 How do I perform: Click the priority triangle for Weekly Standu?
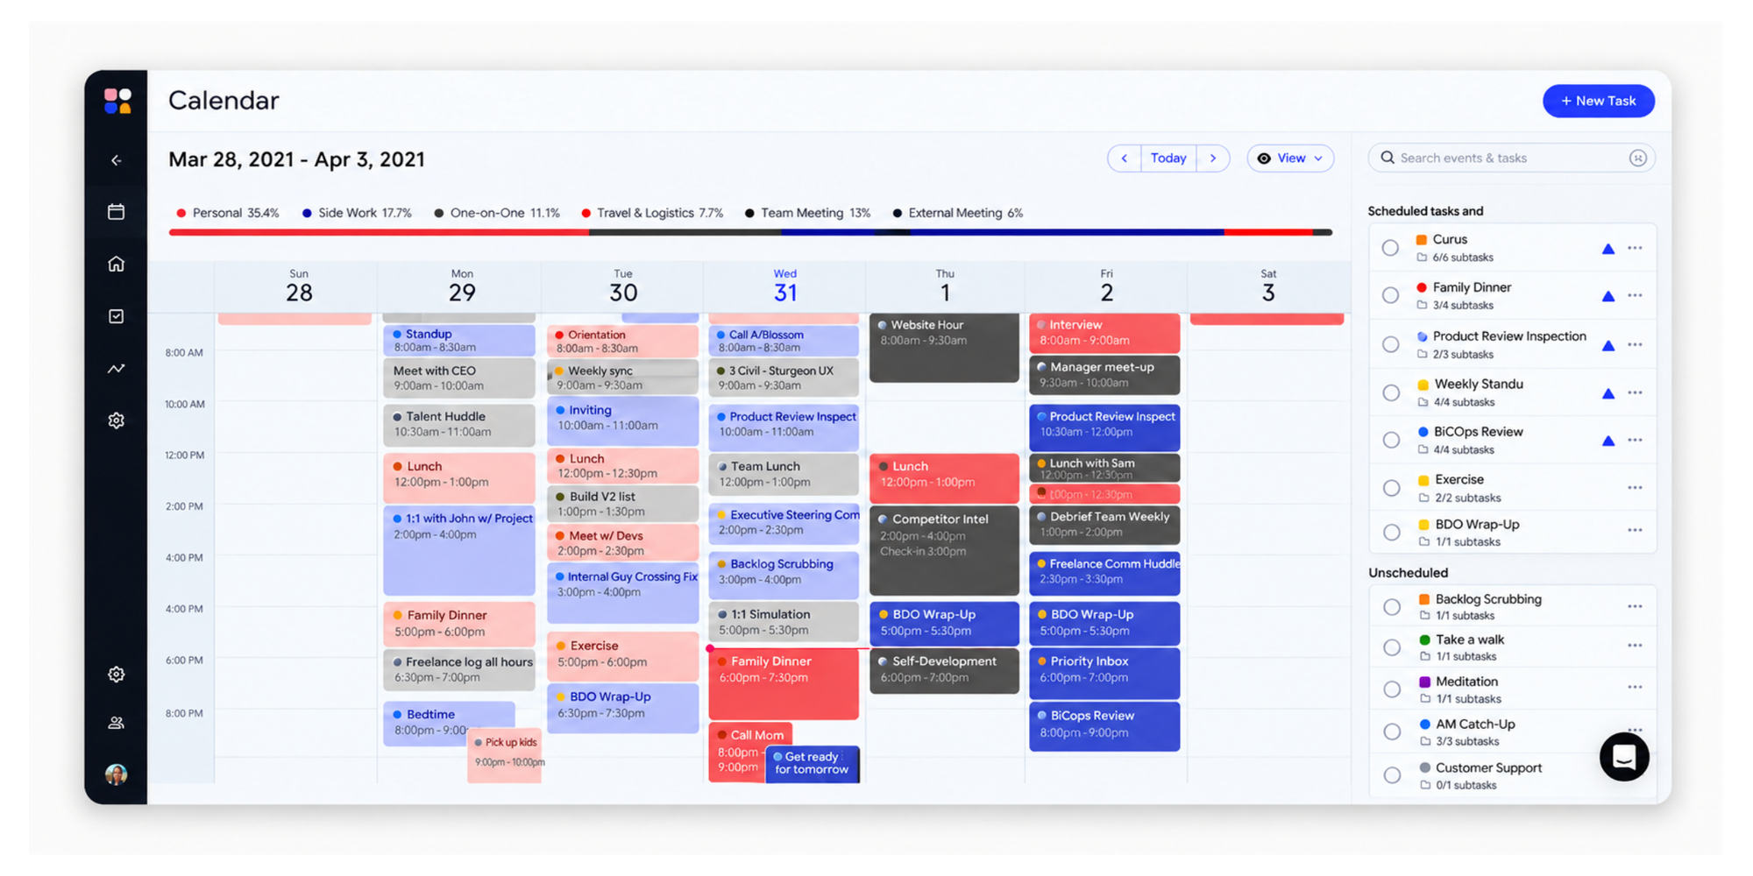(1608, 393)
